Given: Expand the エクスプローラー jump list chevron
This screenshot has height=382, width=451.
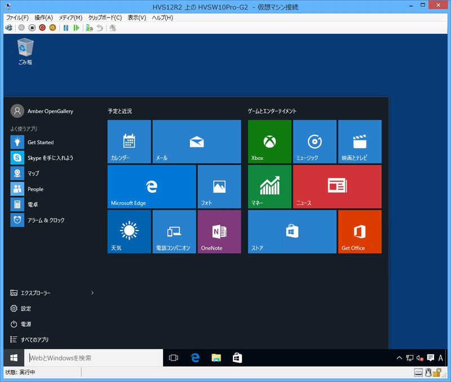Looking at the screenshot, I should pyautogui.click(x=92, y=293).
